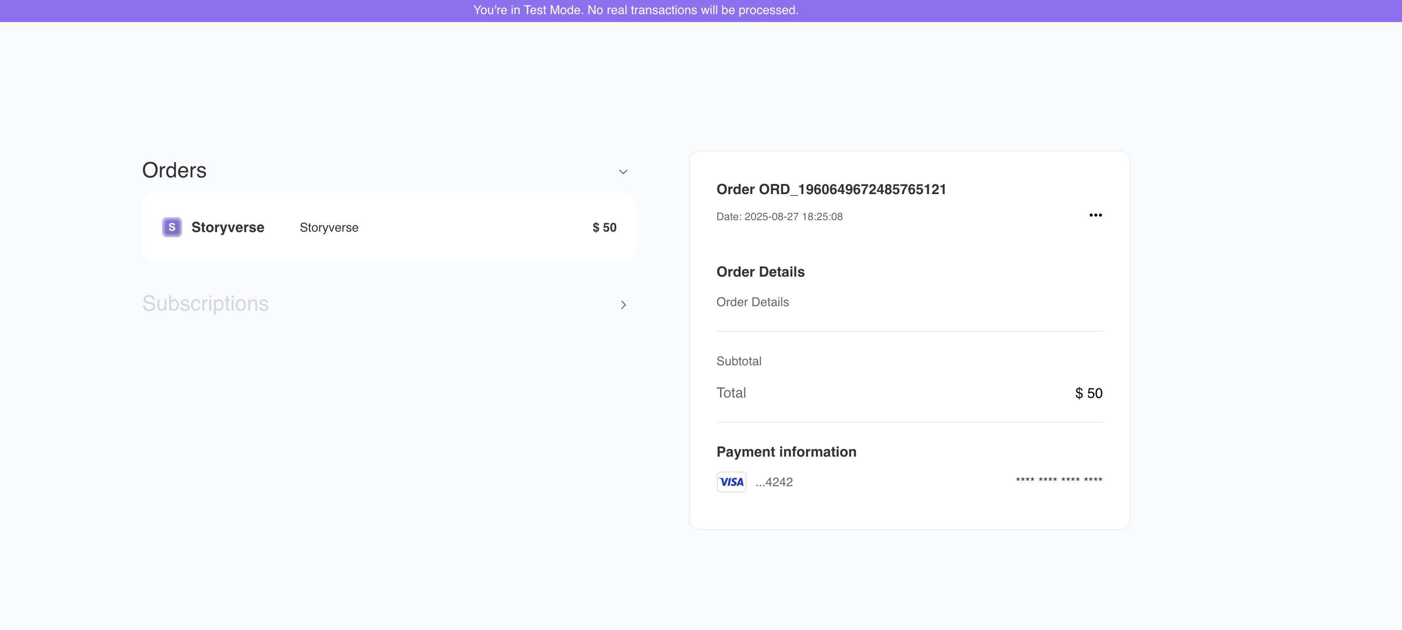Collapse the Orders section chevron
Screen dimensions: 1402x630
623,172
